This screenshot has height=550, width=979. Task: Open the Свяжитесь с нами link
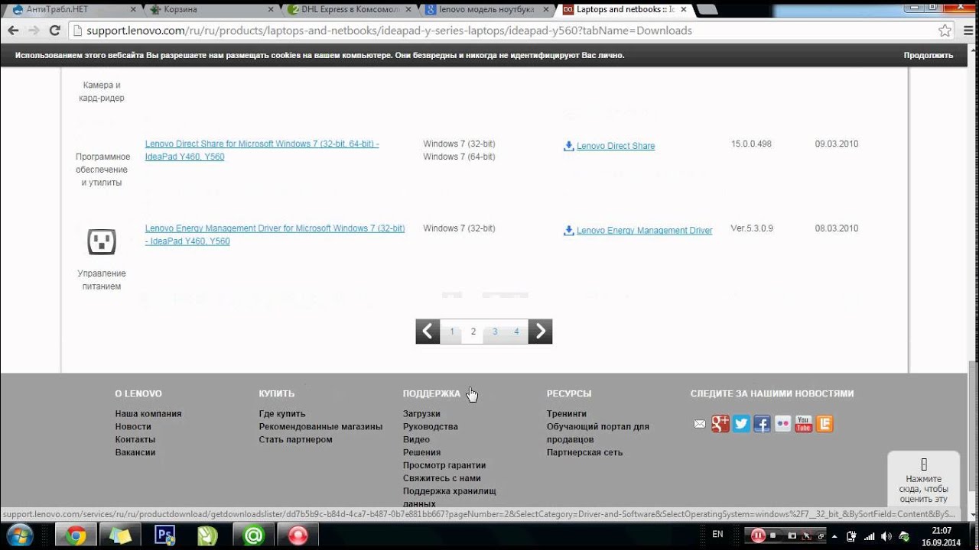pyautogui.click(x=442, y=478)
